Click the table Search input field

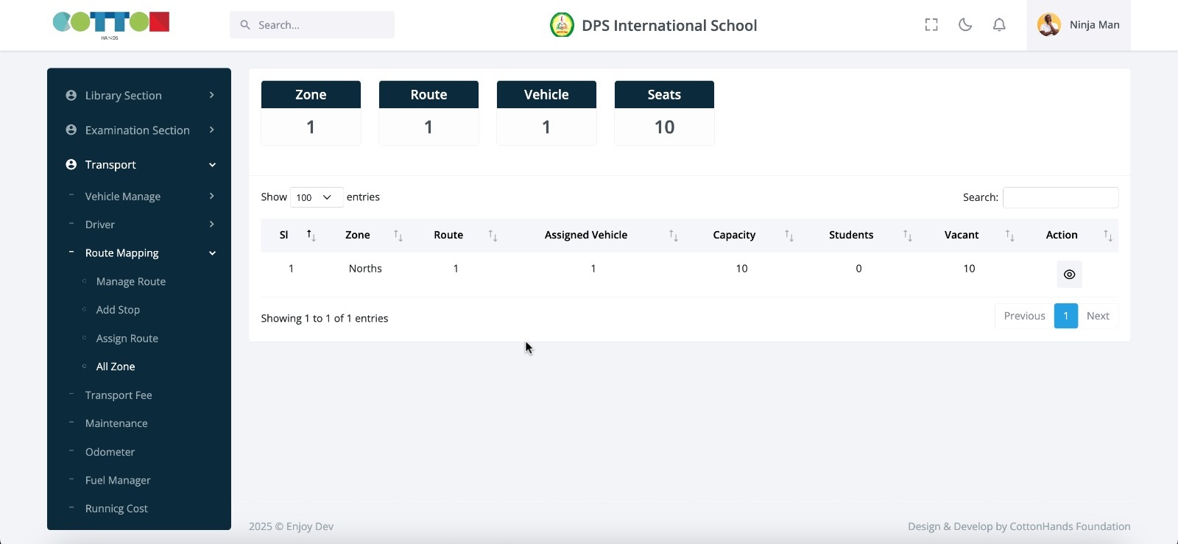[1060, 197]
